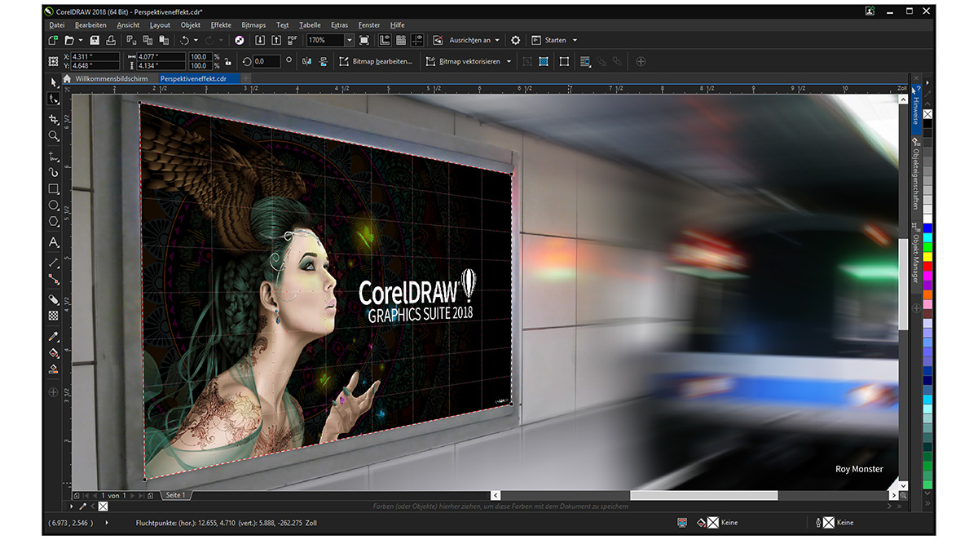Toggle the show grid button
Viewport: 978px width, 544px height.
[x=399, y=40]
